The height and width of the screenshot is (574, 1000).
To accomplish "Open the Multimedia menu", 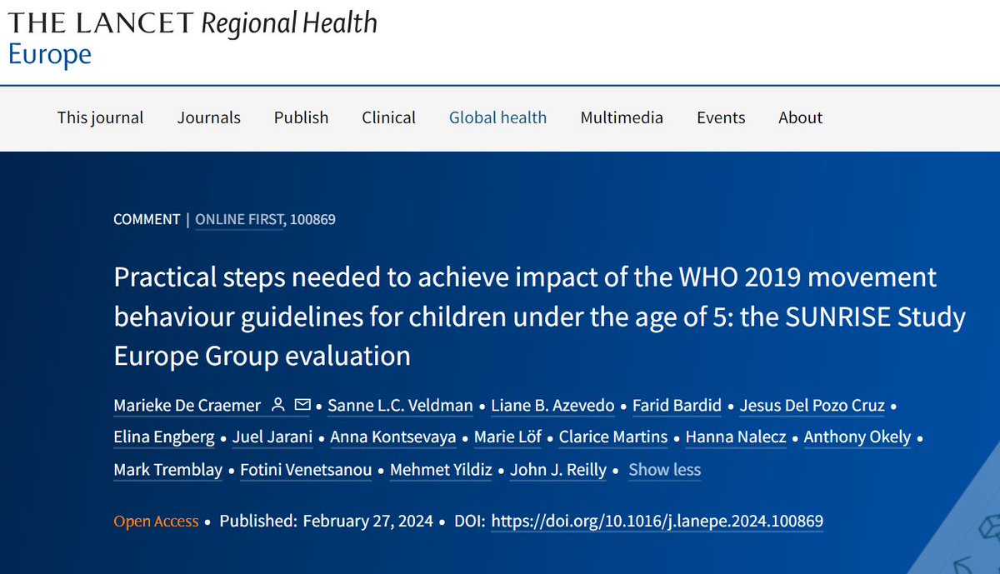I will [x=622, y=117].
